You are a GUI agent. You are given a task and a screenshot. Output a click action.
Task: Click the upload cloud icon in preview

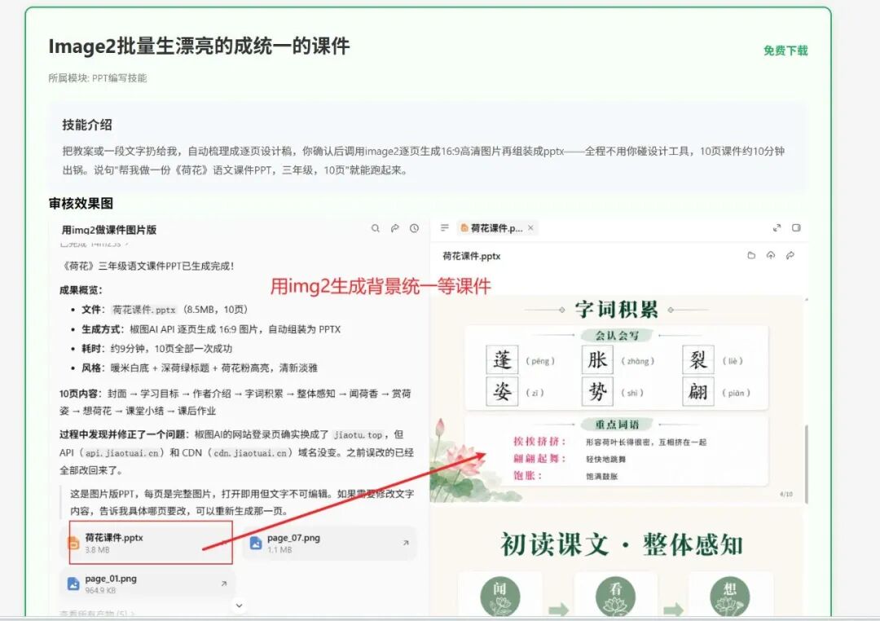click(771, 255)
